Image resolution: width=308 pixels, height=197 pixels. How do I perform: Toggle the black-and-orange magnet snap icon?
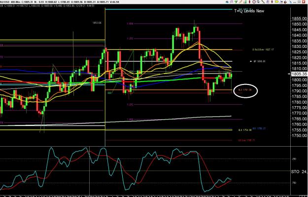285,2
